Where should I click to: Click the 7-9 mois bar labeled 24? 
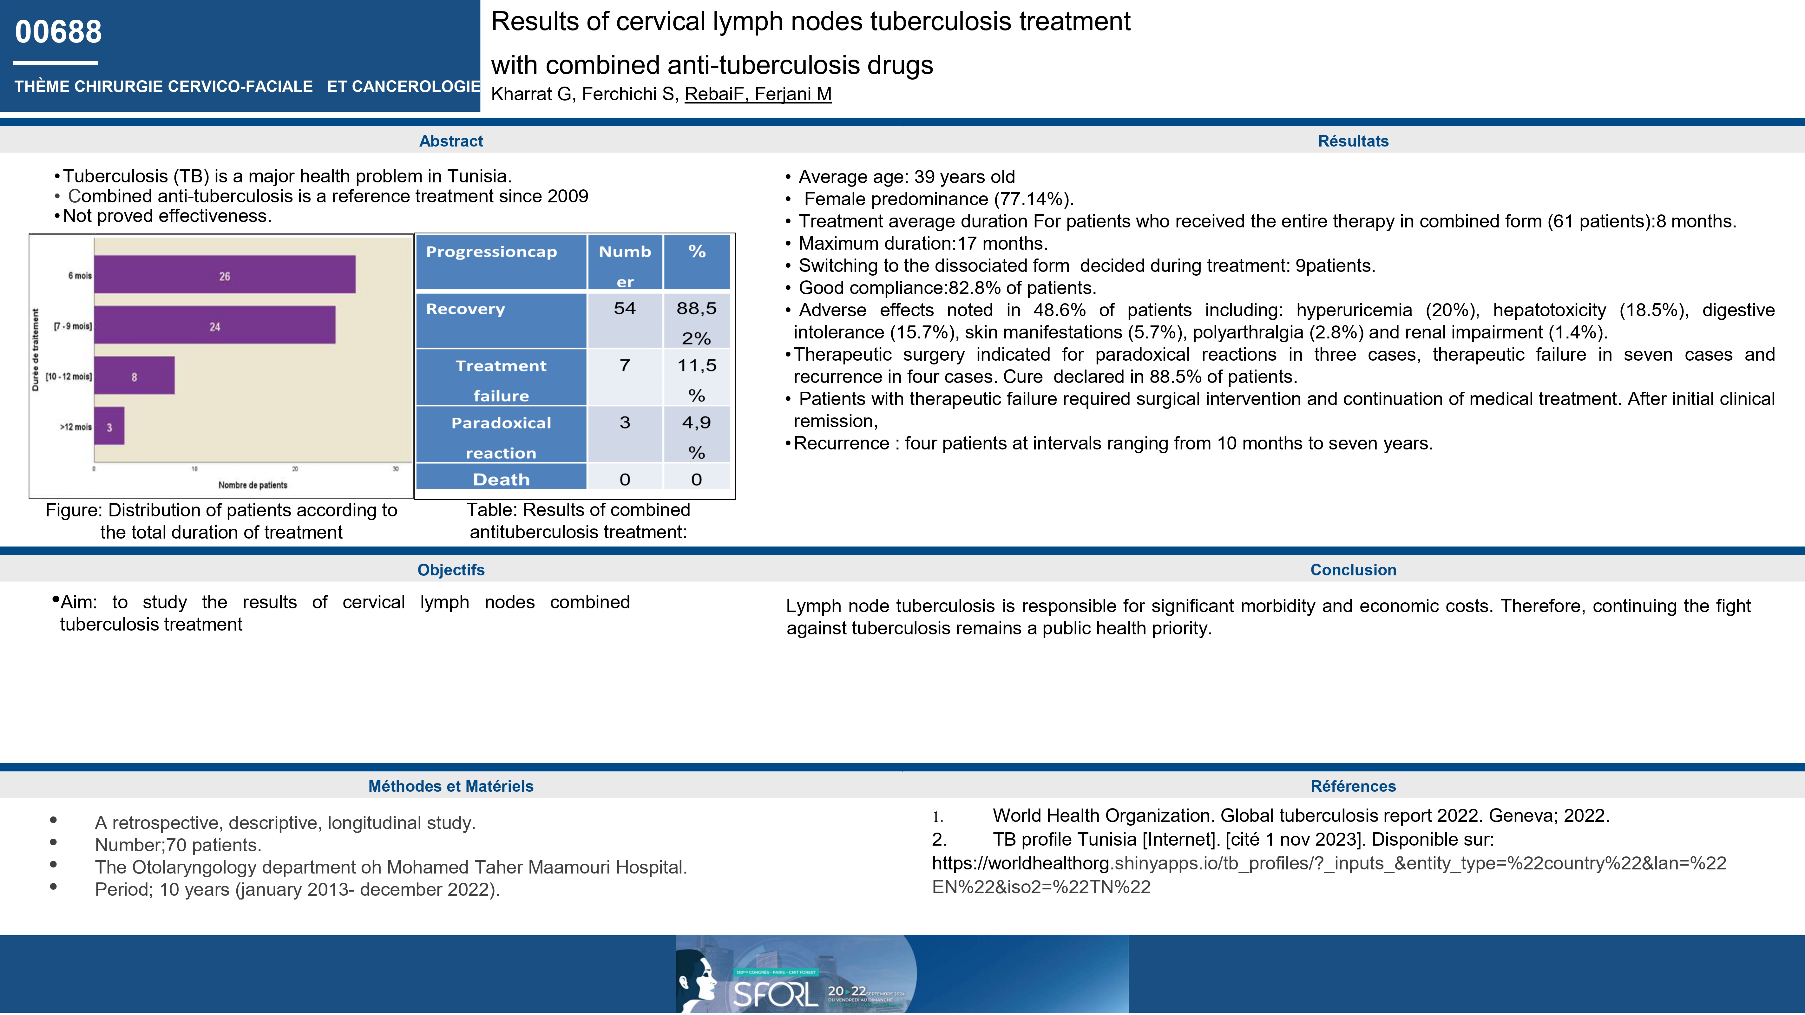pyautogui.click(x=214, y=325)
